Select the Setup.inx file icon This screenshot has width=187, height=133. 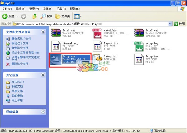coord(139,59)
